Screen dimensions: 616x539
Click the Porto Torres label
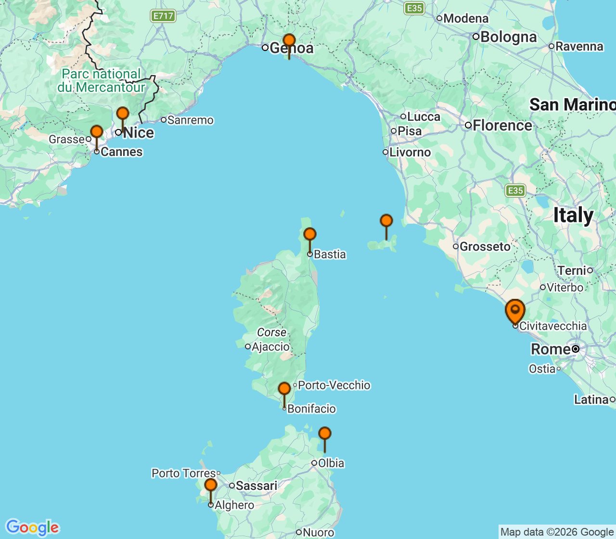183,474
